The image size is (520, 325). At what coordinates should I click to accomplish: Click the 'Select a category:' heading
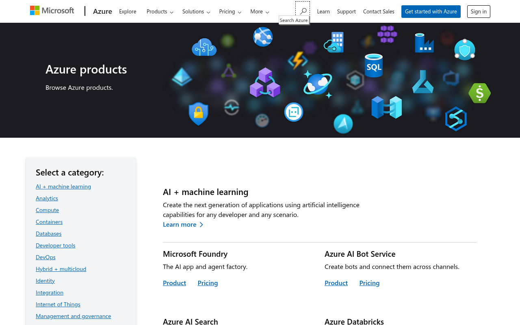click(70, 172)
